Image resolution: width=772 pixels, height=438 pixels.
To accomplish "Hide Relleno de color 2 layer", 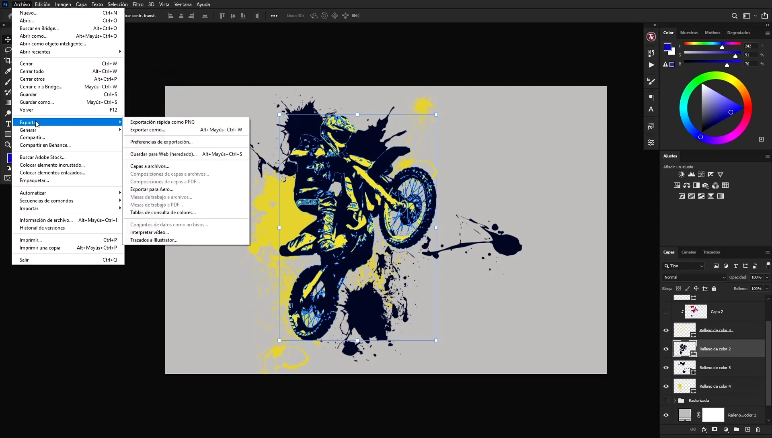I will click(x=666, y=349).
